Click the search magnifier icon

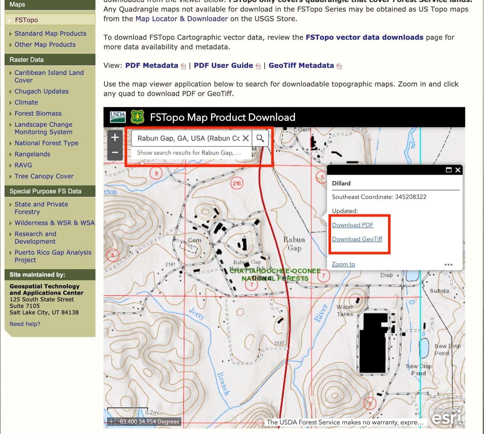pyautogui.click(x=260, y=138)
